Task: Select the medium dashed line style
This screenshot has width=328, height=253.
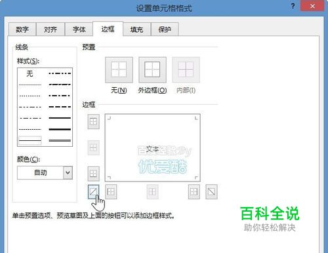Action: point(60,107)
